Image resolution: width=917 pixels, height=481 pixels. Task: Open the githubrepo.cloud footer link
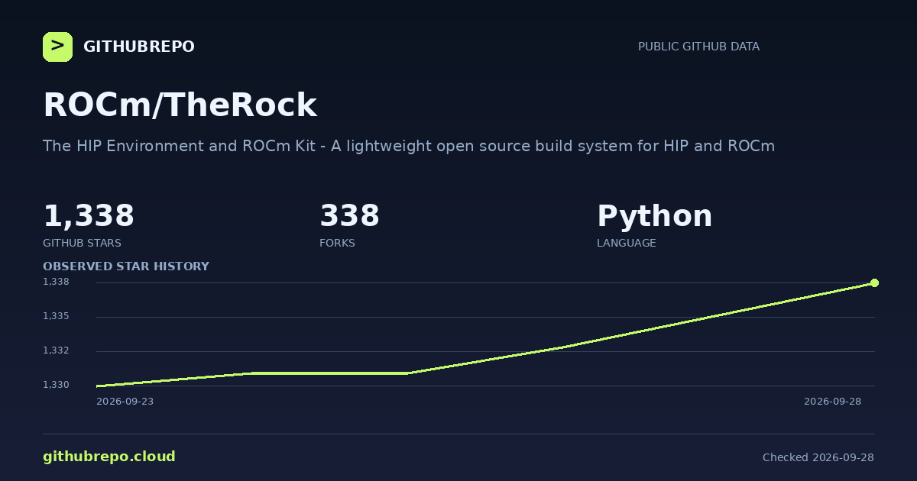(x=109, y=457)
